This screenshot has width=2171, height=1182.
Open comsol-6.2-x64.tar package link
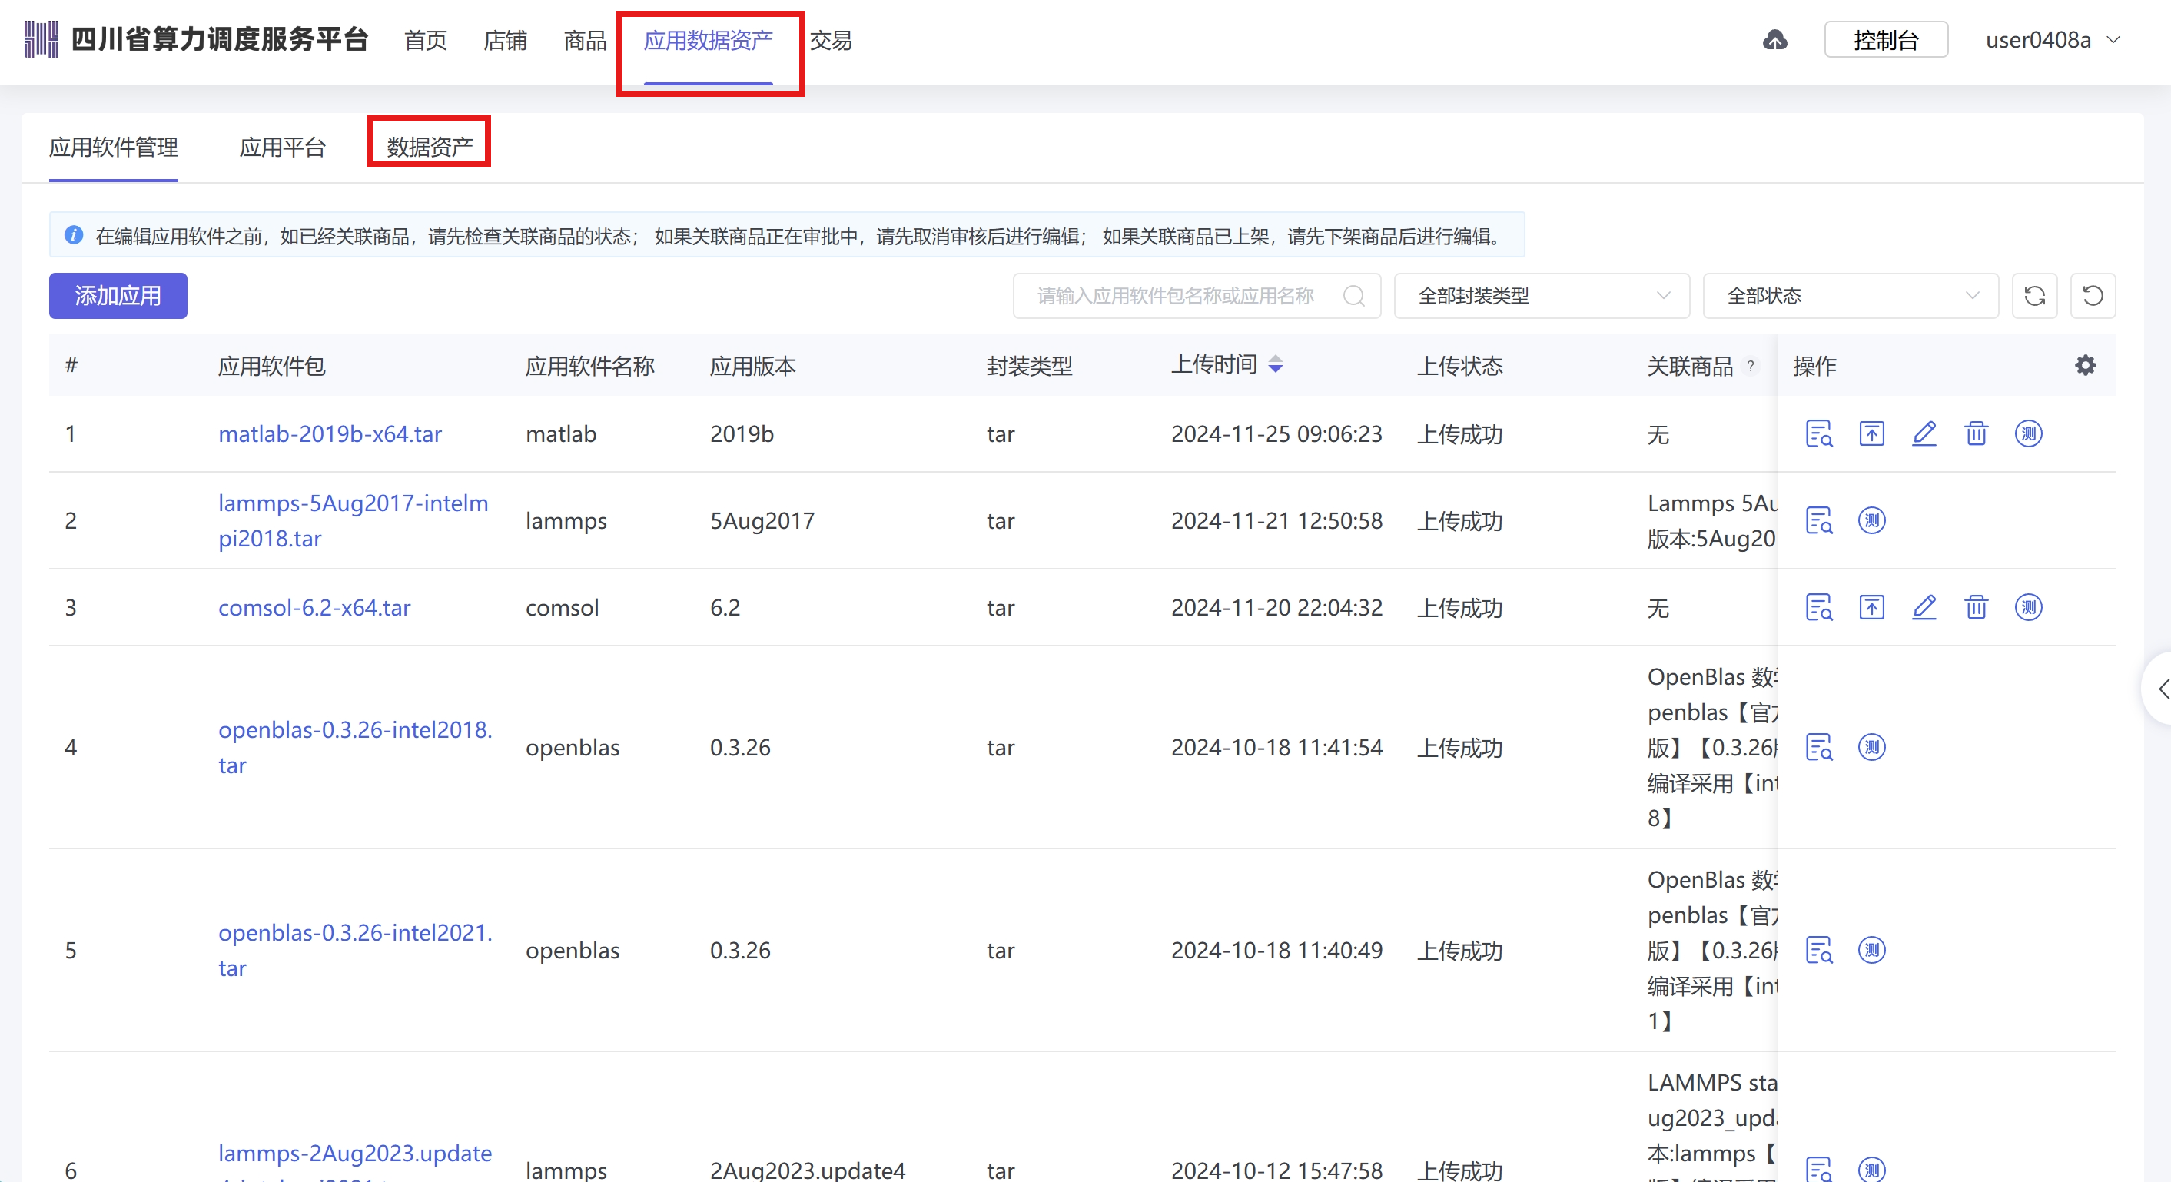click(314, 607)
